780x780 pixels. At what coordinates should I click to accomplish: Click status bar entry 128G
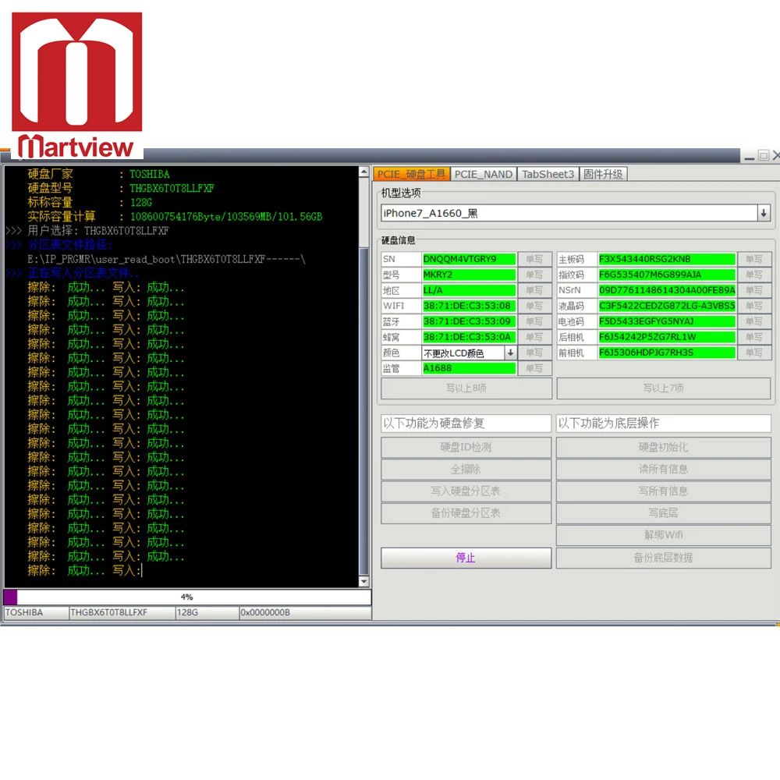[207, 612]
